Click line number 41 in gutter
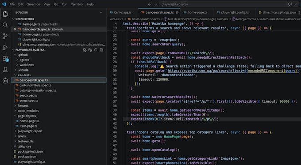The height and width of the screenshot is (165, 301). 115,119
